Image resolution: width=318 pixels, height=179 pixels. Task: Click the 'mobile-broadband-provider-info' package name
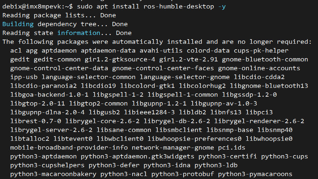(x=69, y=148)
